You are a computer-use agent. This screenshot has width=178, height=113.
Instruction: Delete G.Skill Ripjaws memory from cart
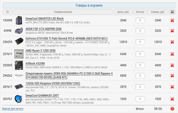[x=172, y=76]
